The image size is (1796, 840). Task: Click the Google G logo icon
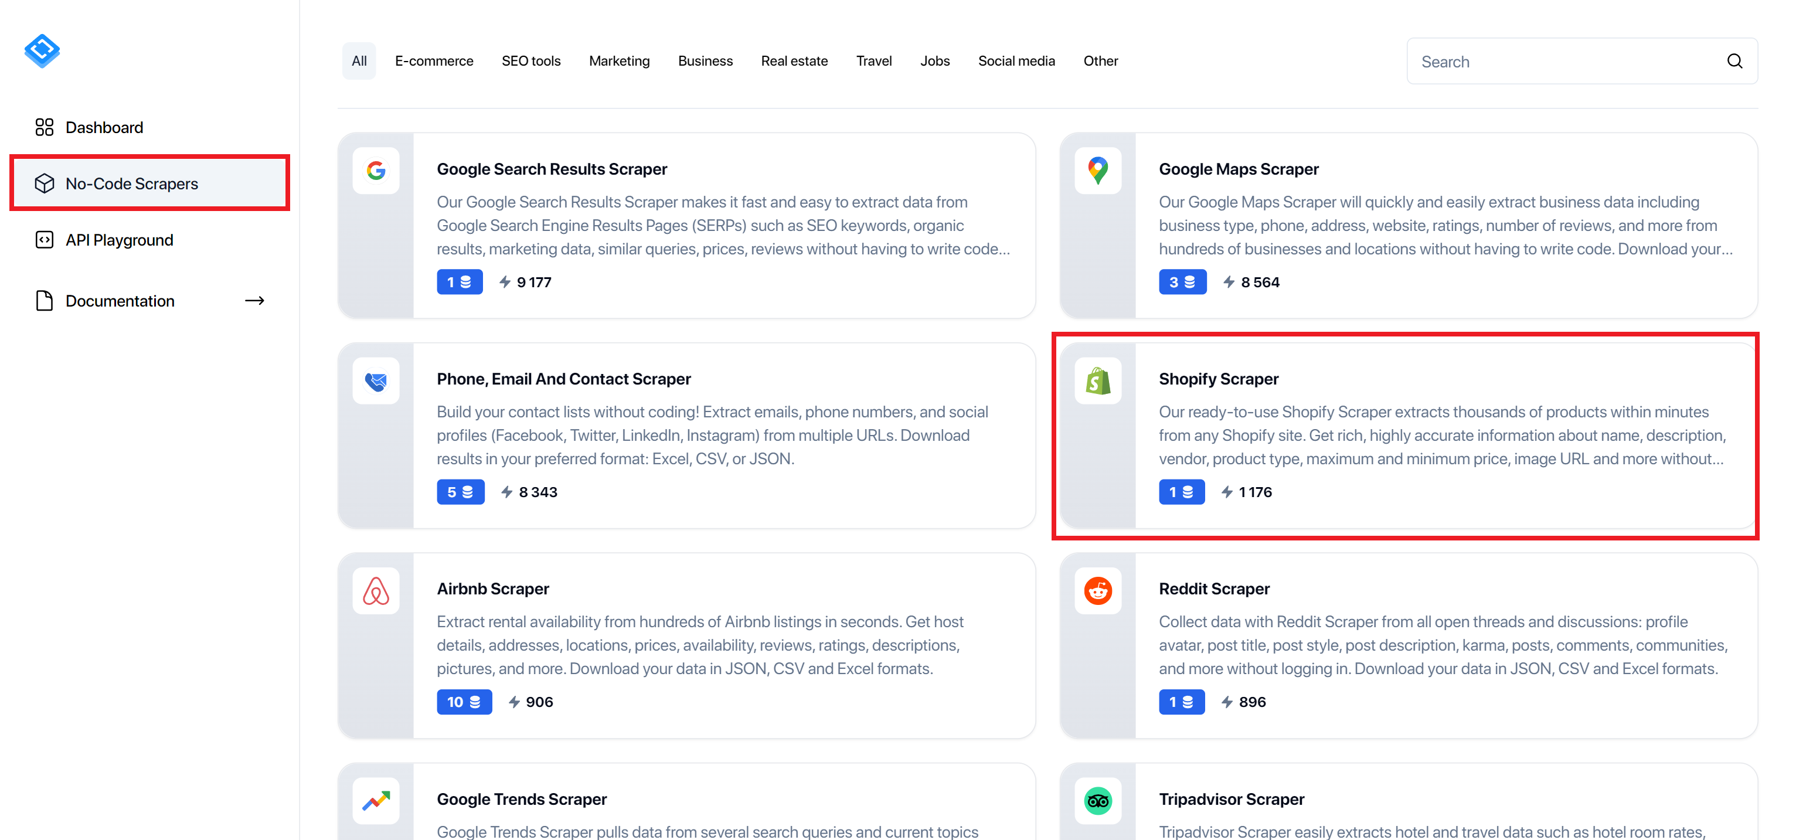376,170
